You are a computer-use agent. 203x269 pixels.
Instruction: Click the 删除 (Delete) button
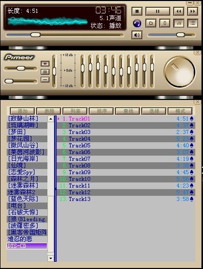pyautogui.click(x=49, y=111)
